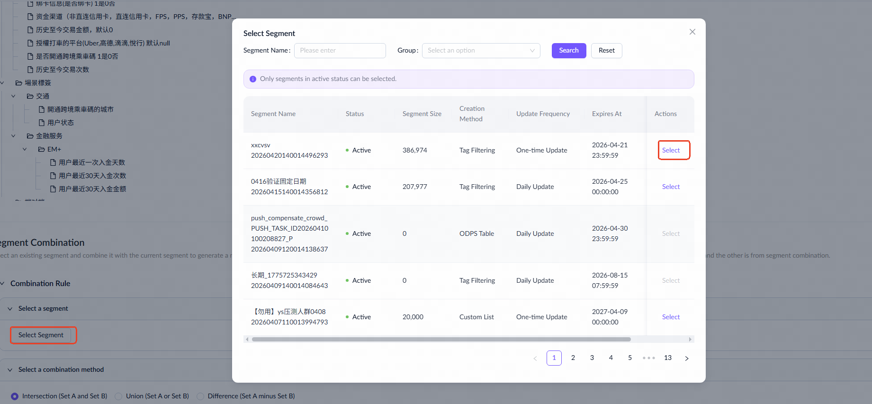This screenshot has width=872, height=404.
Task: Go to previous page arrow
Action: coord(535,358)
